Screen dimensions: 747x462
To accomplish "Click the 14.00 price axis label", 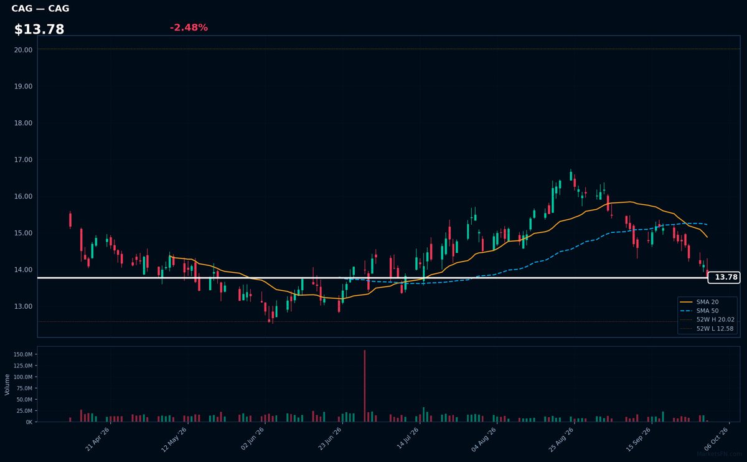I will pyautogui.click(x=23, y=270).
